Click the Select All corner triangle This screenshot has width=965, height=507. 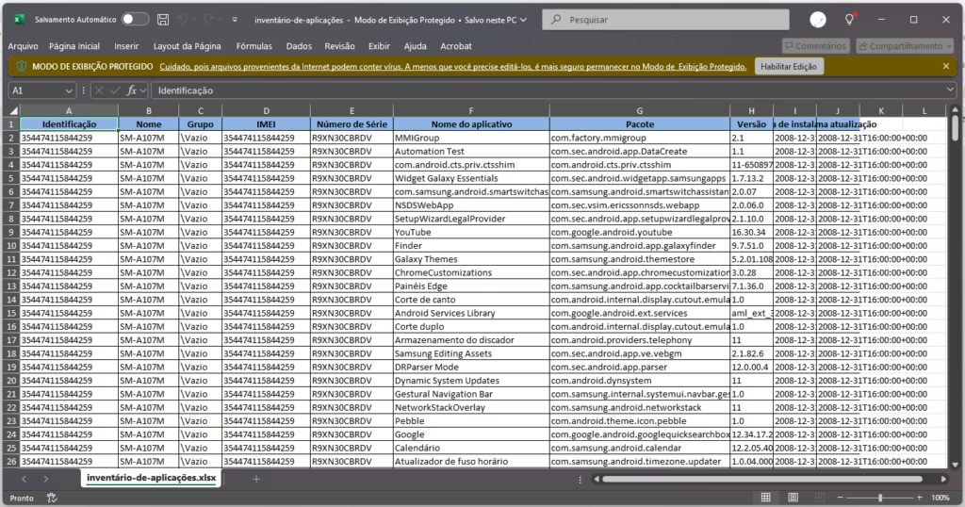pyautogui.click(x=13, y=111)
